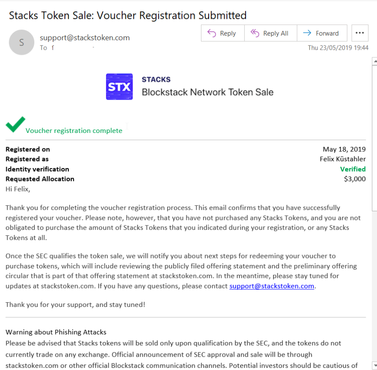The height and width of the screenshot is (370, 377).
Task: Select the sender address support@stackstoken.com in header
Action: [x=85, y=38]
